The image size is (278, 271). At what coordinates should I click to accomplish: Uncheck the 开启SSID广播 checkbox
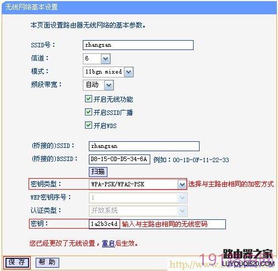[88, 112]
